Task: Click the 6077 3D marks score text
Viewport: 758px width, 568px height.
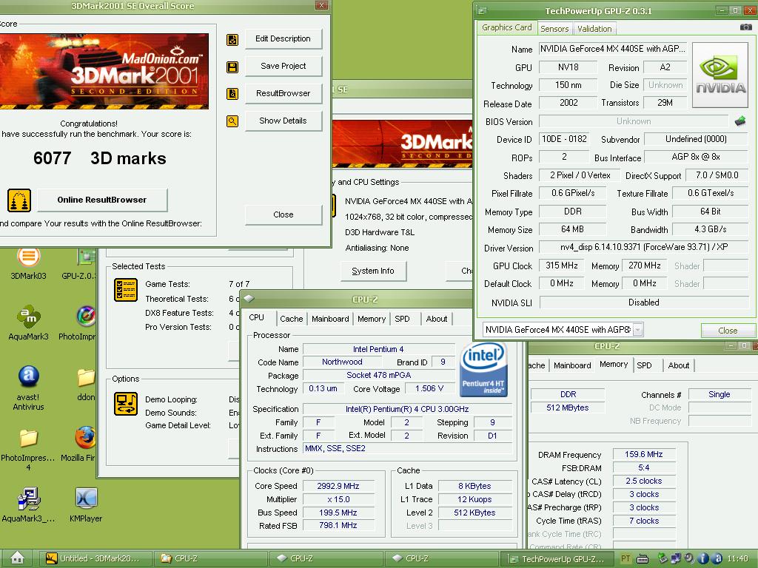Action: pos(100,158)
